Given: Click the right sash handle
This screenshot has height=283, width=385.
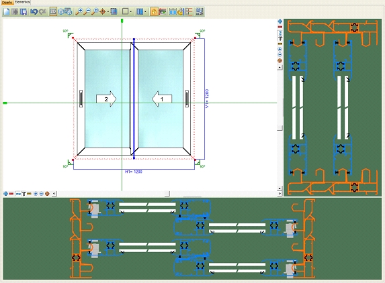Looking at the screenshot, I should click(187, 99).
